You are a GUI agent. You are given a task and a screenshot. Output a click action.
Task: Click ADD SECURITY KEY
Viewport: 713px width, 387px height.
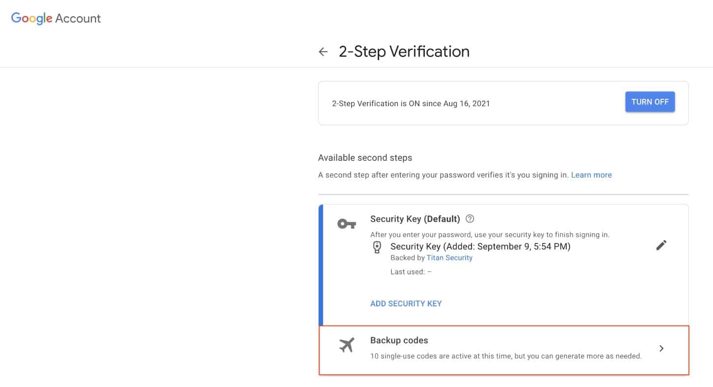[406, 303]
